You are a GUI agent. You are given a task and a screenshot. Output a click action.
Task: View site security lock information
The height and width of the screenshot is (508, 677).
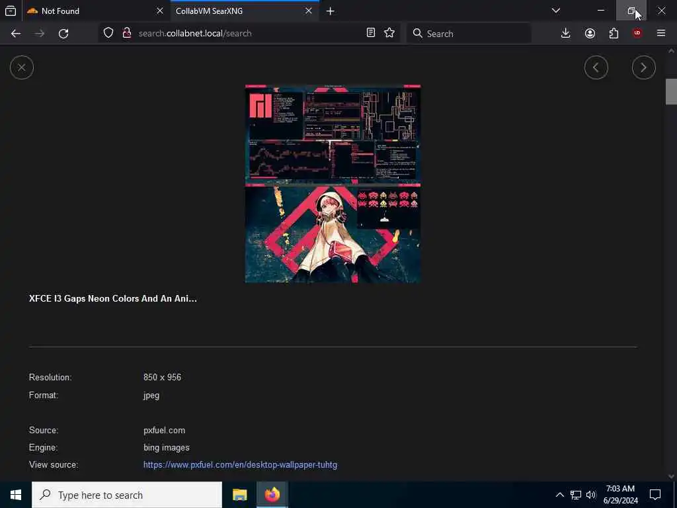pos(126,33)
